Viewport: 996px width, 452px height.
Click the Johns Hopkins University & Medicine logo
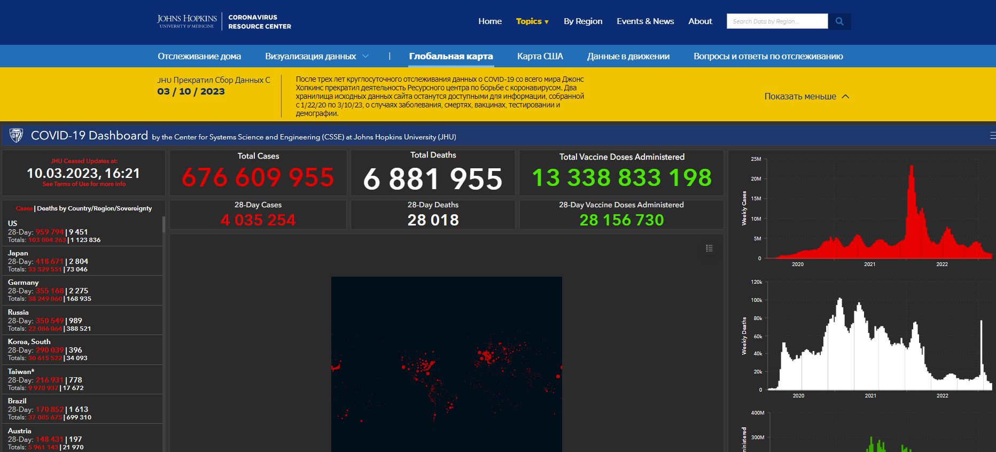pyautogui.click(x=187, y=21)
